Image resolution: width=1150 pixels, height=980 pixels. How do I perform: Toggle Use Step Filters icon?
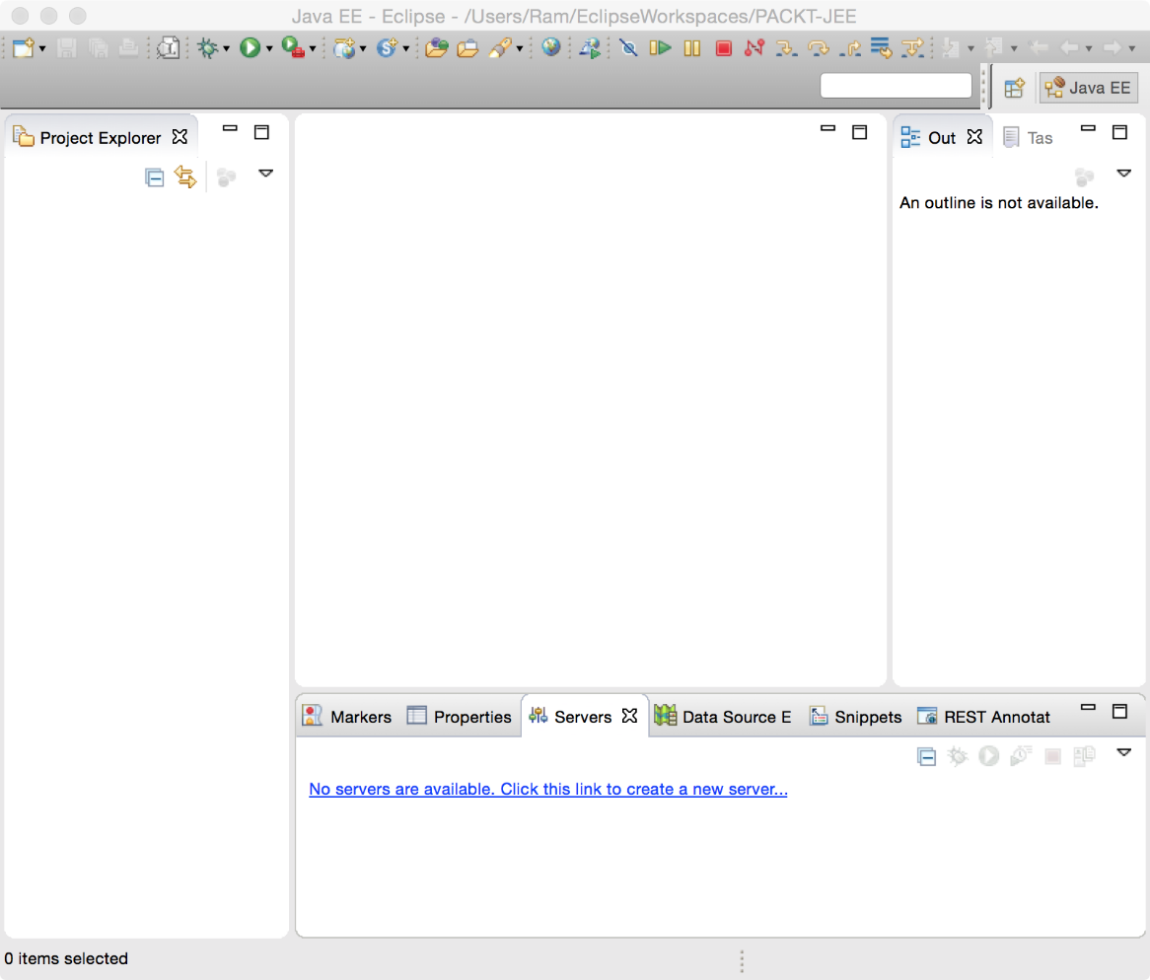[912, 48]
